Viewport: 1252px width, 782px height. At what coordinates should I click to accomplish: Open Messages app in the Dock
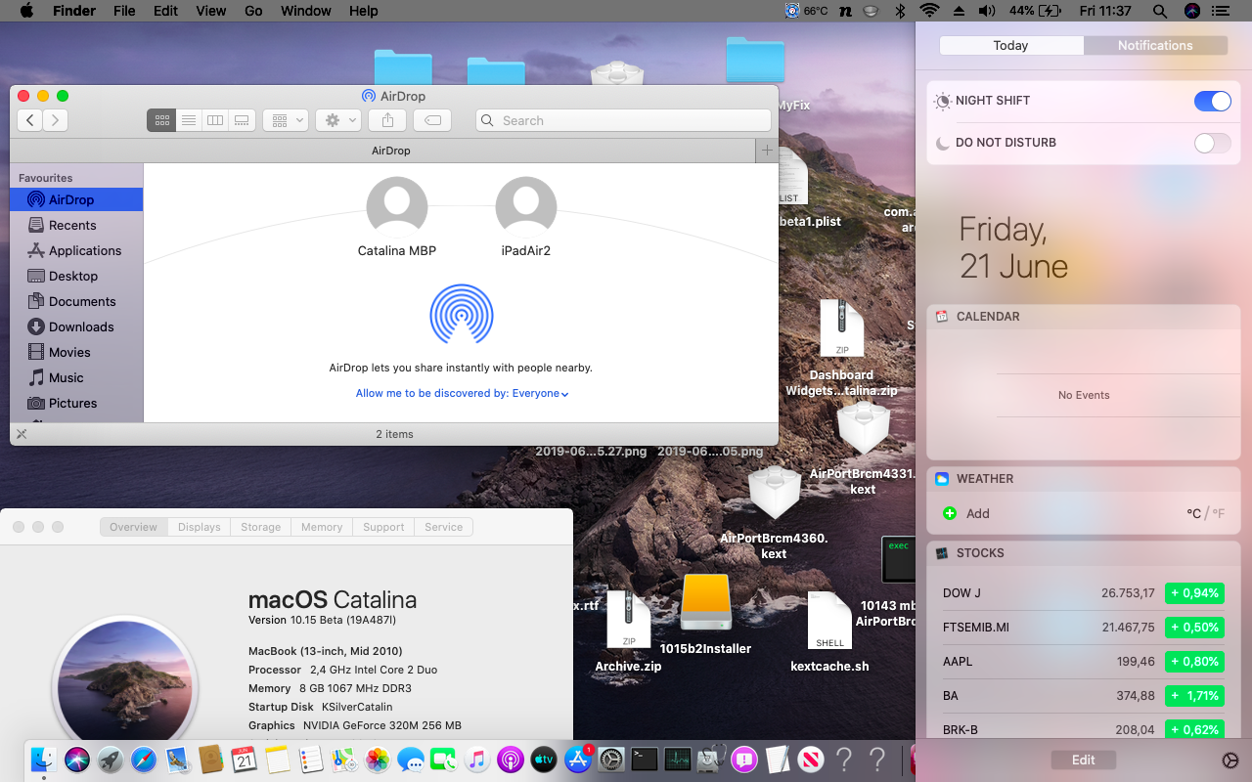[x=411, y=760]
